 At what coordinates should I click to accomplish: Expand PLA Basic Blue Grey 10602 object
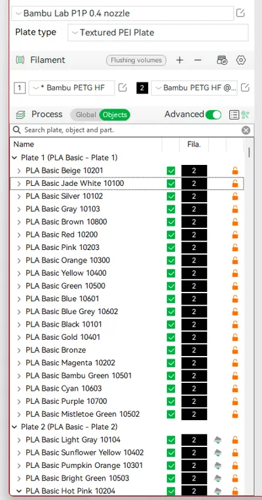click(19, 312)
